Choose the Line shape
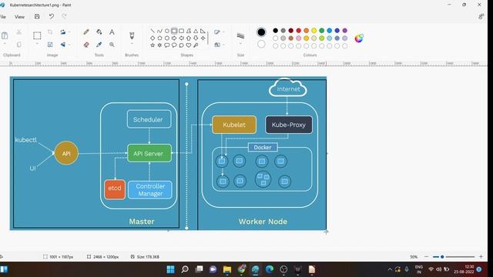This screenshot has height=277, width=493. [153, 31]
